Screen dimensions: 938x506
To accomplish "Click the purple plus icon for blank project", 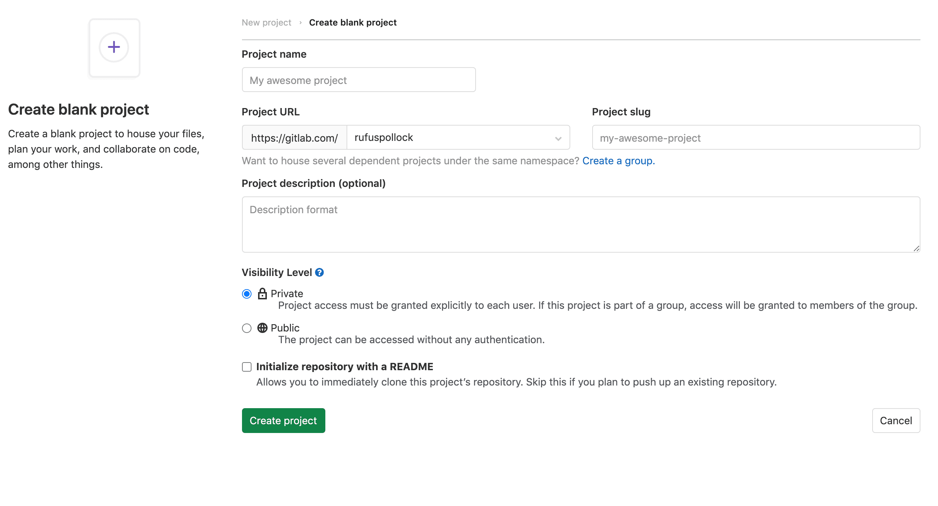I will [114, 47].
